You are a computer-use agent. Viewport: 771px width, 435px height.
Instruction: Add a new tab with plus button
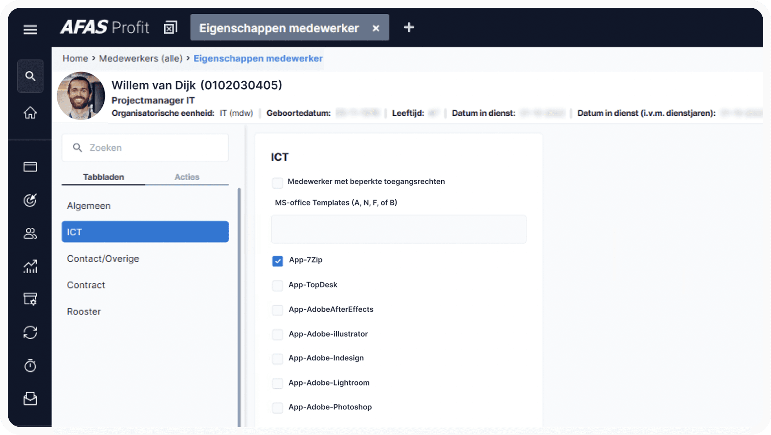[409, 27]
